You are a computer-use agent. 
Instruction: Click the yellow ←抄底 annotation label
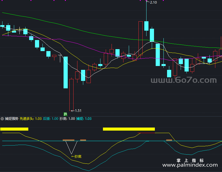pos(76,156)
